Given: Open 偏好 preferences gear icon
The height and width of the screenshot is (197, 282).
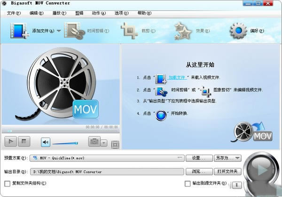Looking at the screenshot, I should [x=238, y=31].
